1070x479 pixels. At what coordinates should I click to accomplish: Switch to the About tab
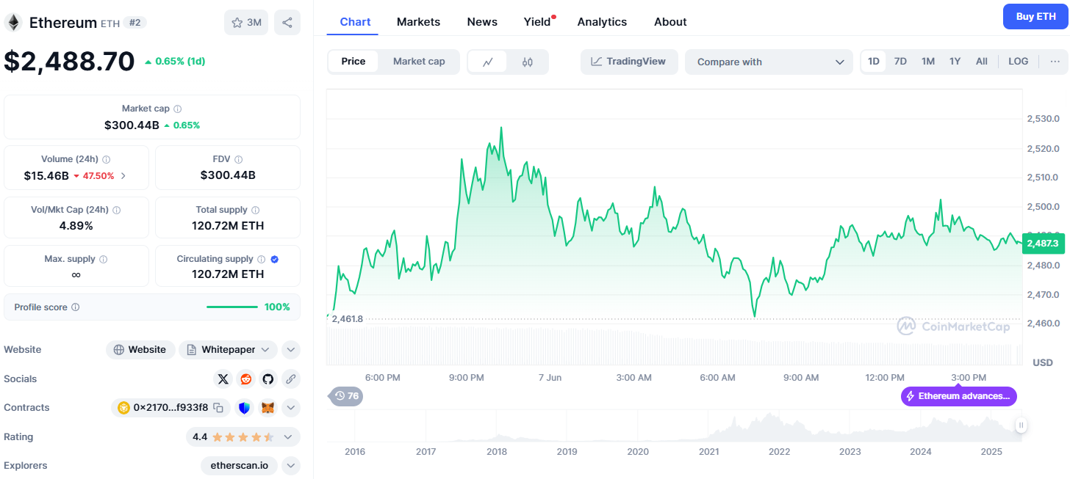(670, 22)
